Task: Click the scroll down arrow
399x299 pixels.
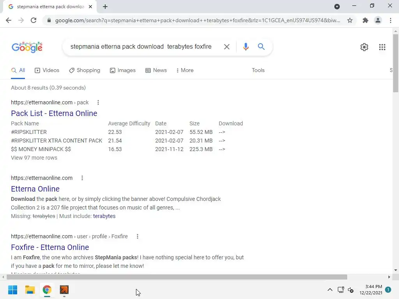Action: pos(395,270)
